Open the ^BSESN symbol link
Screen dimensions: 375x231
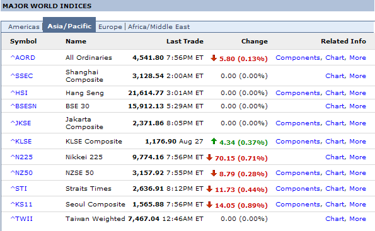coord(23,106)
